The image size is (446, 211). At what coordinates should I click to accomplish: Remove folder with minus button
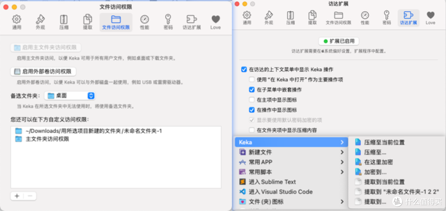tap(30, 196)
